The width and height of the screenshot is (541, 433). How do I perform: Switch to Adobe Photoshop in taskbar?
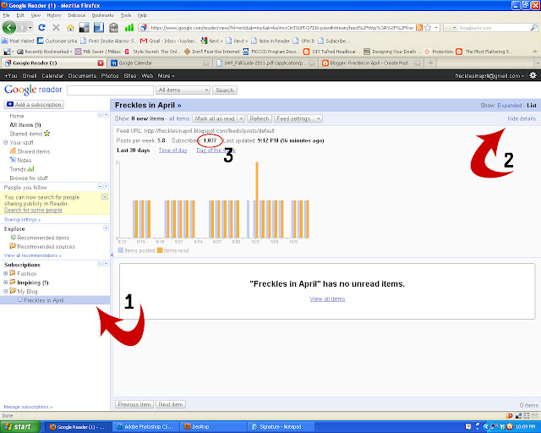tap(145, 427)
